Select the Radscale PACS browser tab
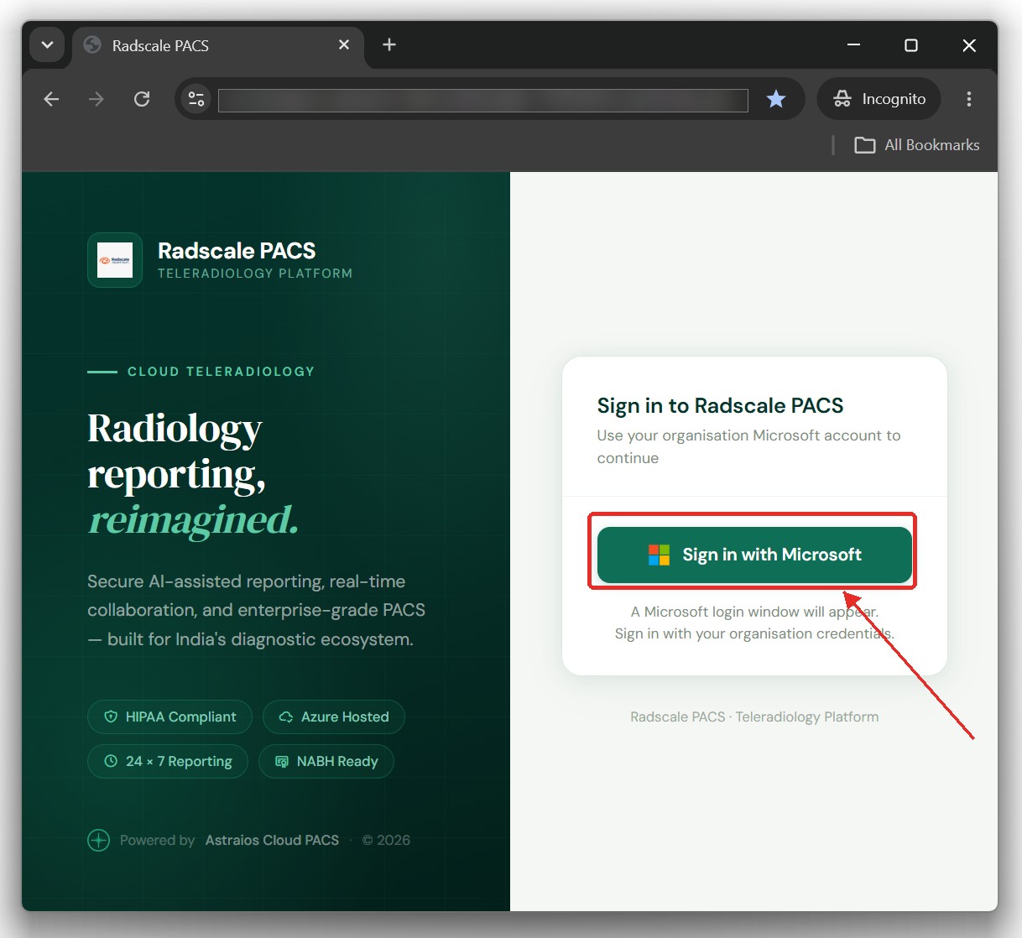Screen dimensions: 1022x938 218,45
